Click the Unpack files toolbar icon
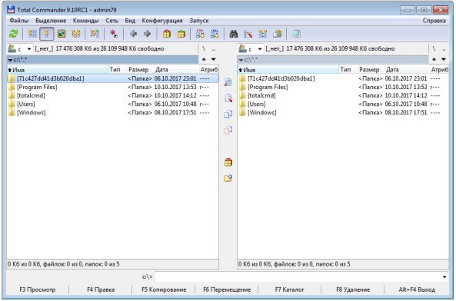Viewport: 456px width, 301px height. click(x=181, y=34)
